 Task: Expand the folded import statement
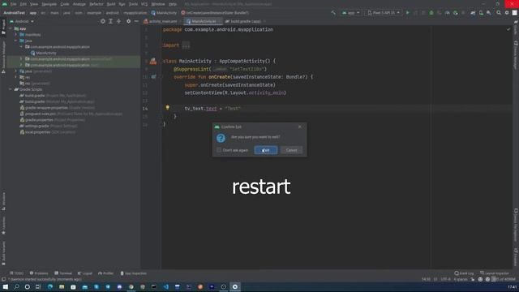pos(186,45)
